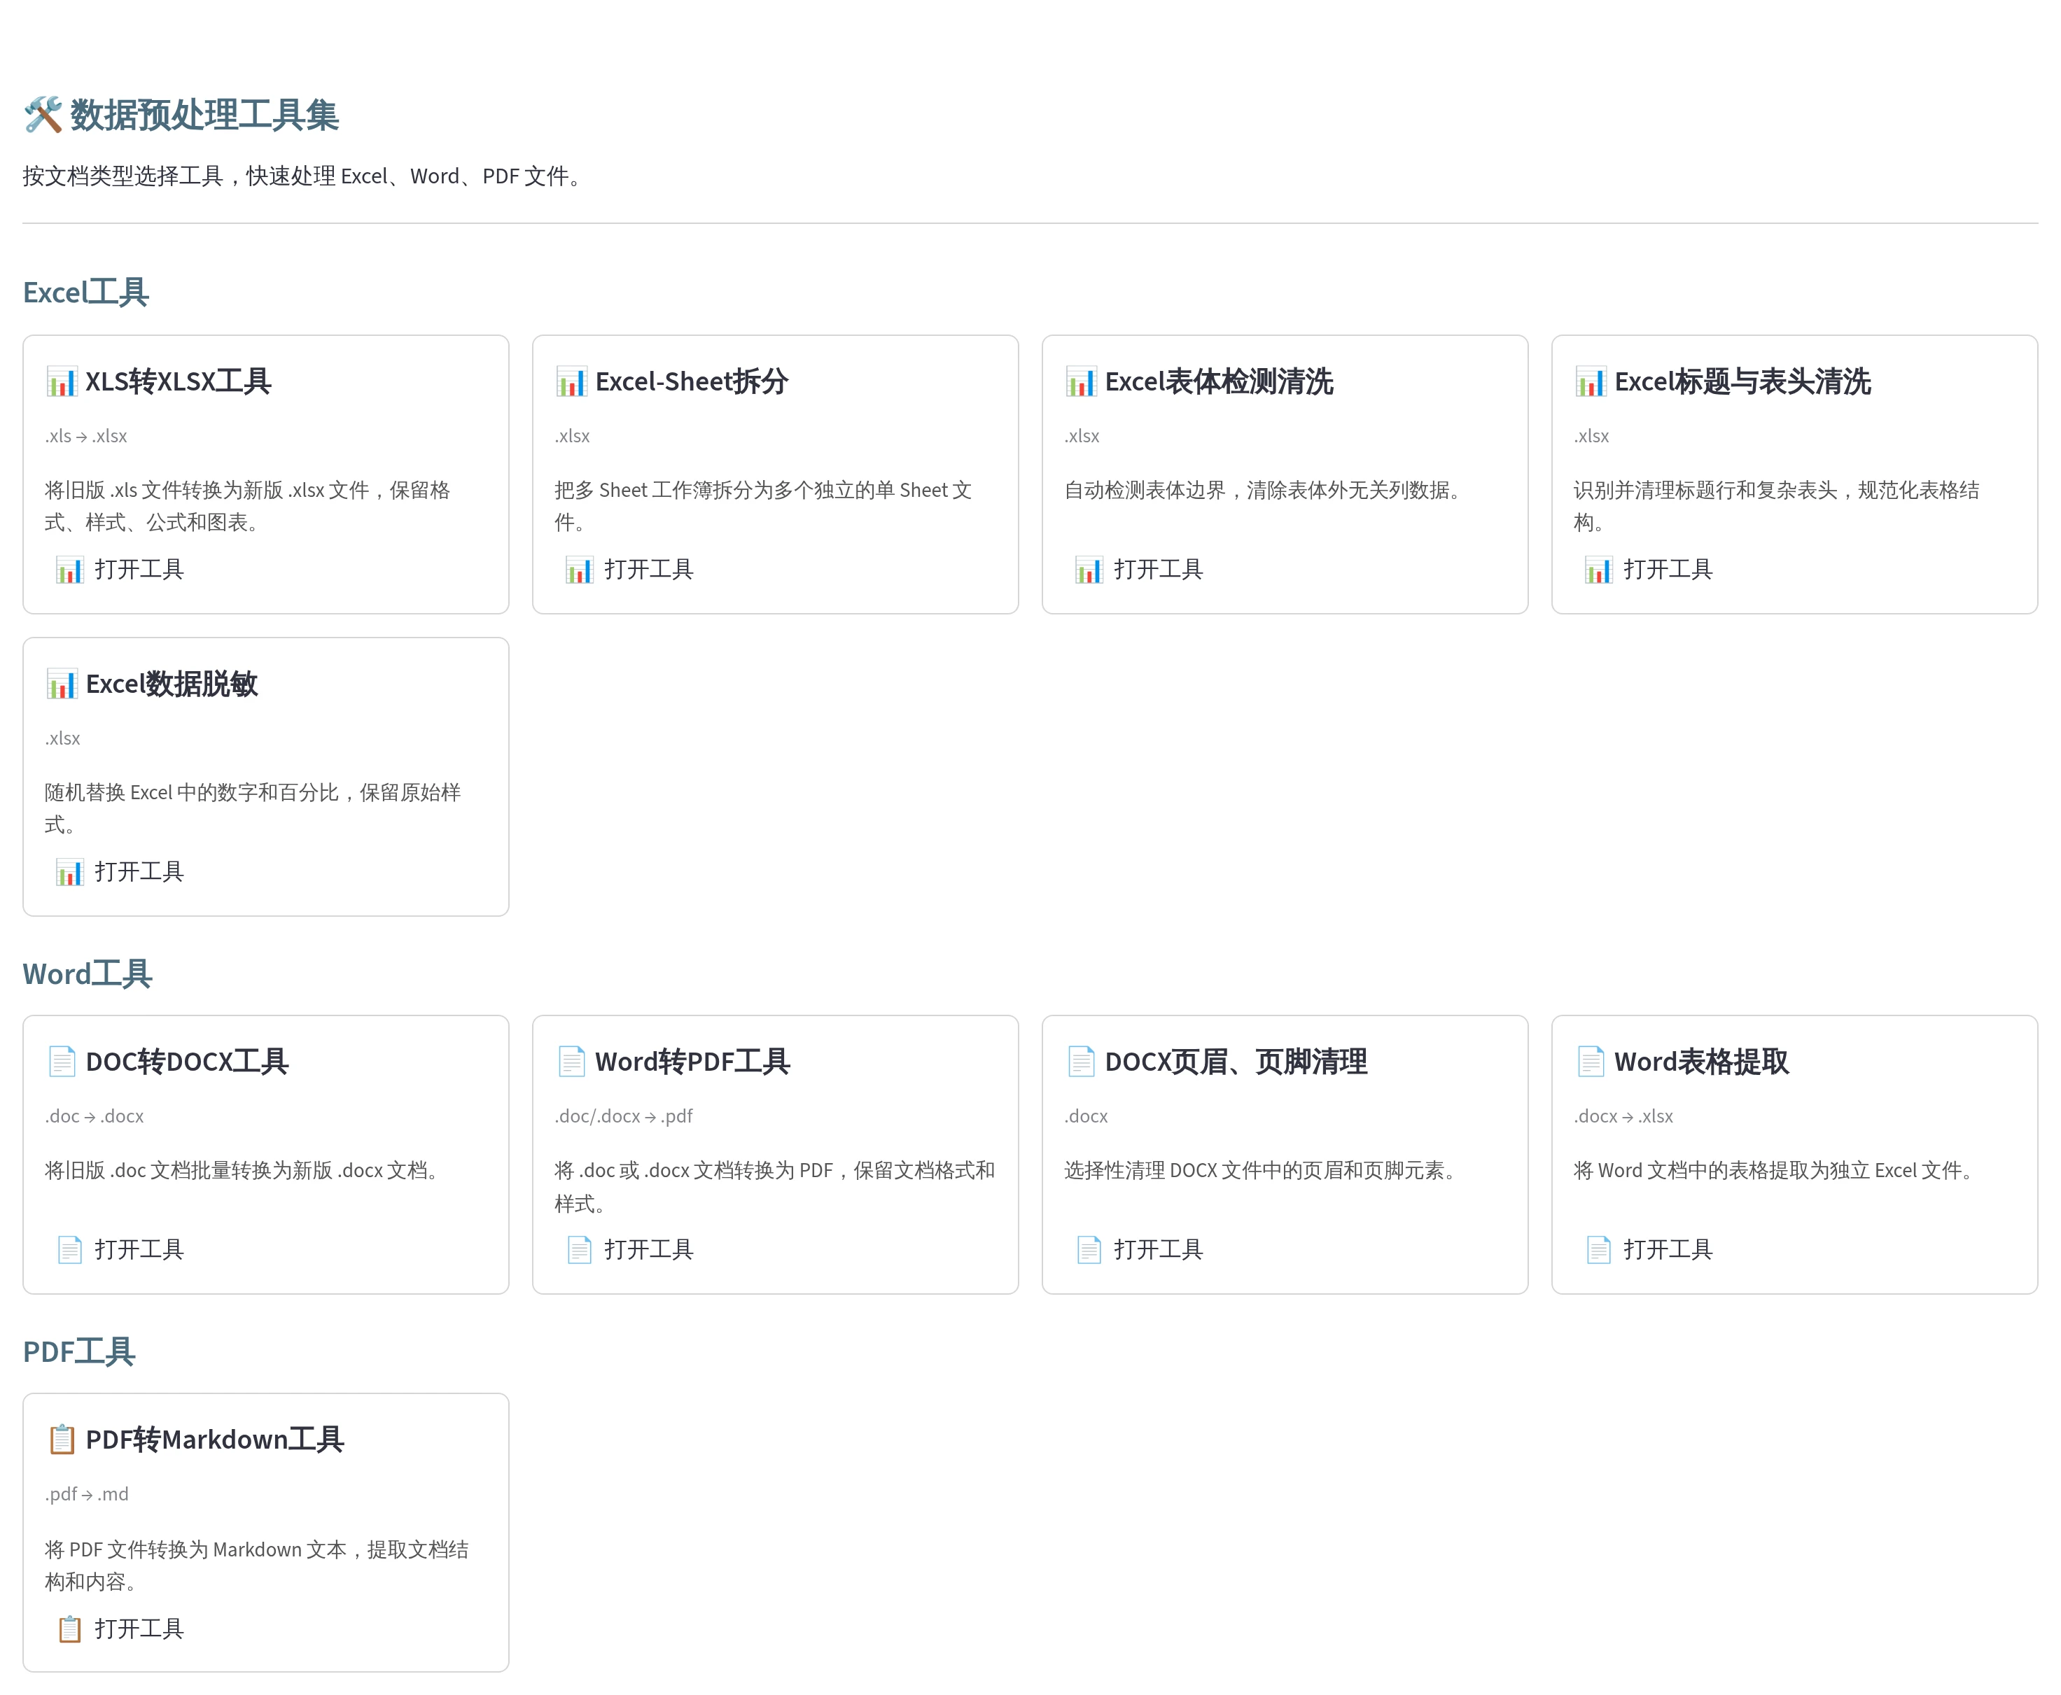Click the chart icon beside XLS转XLSX工具 title

click(62, 382)
